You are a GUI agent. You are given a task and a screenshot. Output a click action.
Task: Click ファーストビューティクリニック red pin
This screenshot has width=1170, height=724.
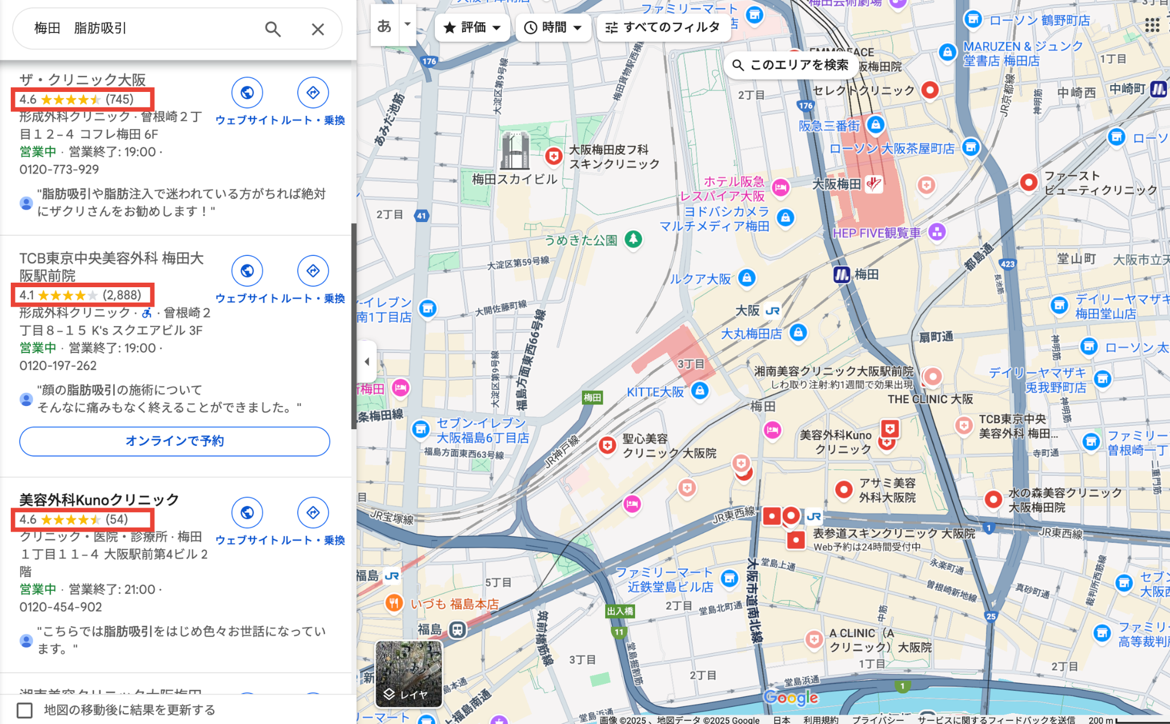pyautogui.click(x=1029, y=183)
